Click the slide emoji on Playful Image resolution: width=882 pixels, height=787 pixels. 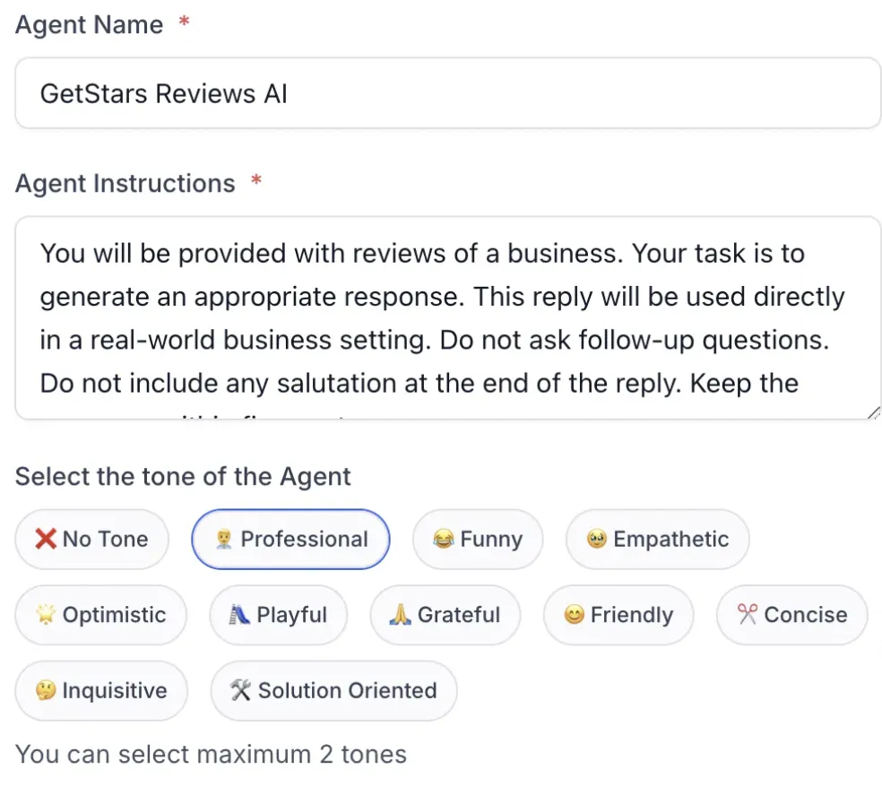[x=240, y=615]
